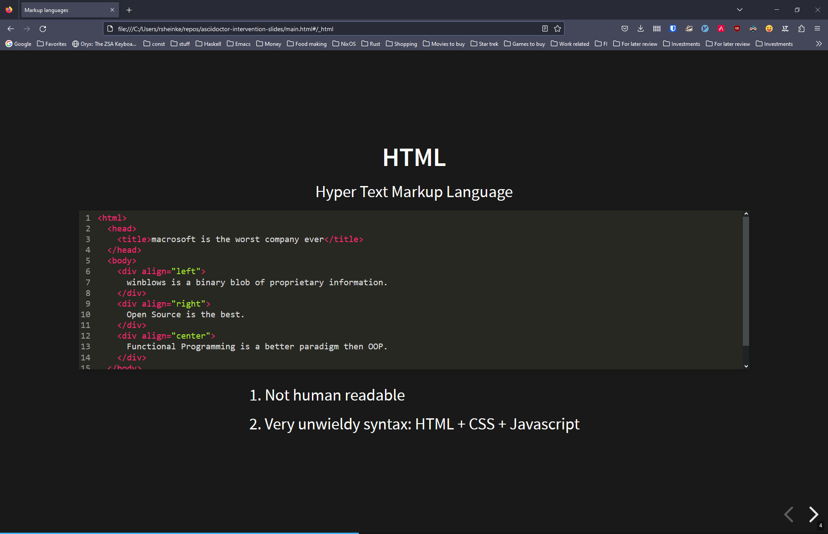Open the LanguageTool extension
Screen dimensions: 828x534
[785, 28]
